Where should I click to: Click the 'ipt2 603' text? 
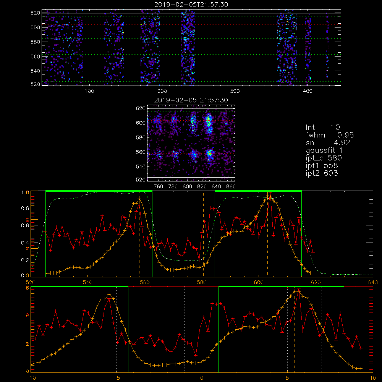(322, 173)
